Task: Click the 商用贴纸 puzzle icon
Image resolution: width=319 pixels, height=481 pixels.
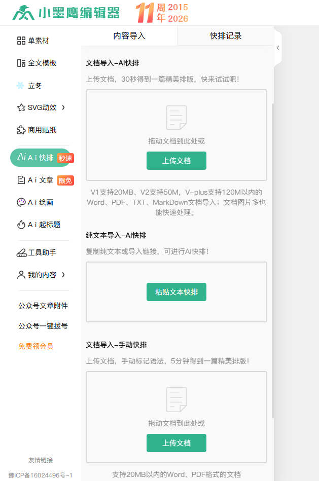Action: click(x=21, y=130)
